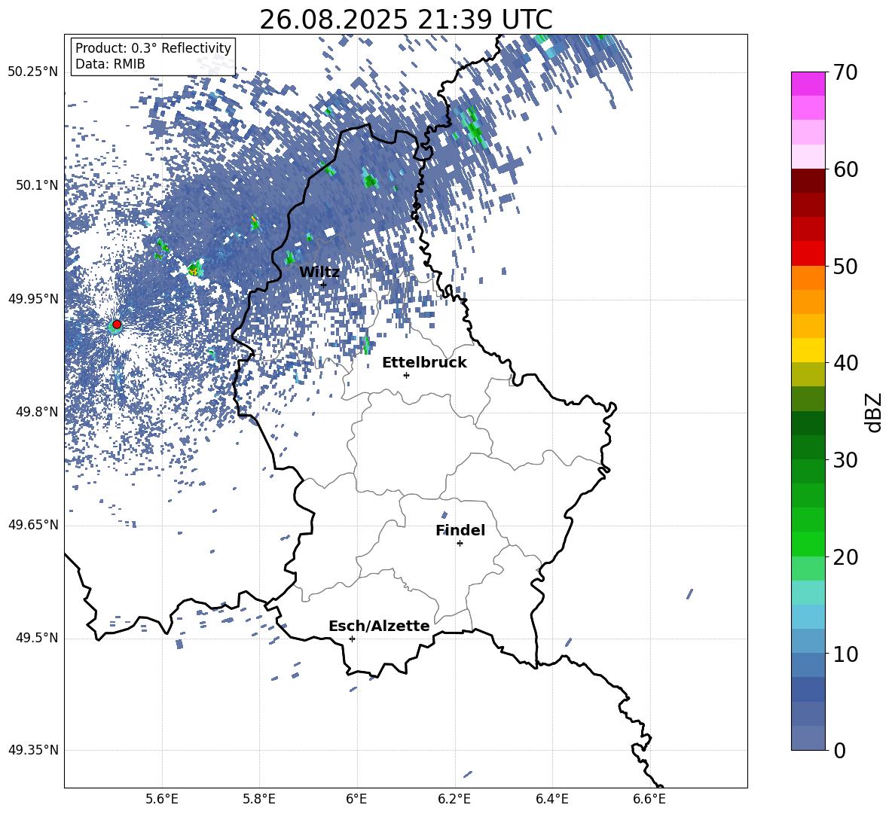The height and width of the screenshot is (814, 892).
Task: Pick the bright red colorbar segment above 50
Action: click(x=808, y=254)
